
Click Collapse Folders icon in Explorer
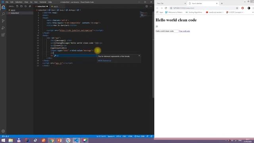[x=30, y=6]
